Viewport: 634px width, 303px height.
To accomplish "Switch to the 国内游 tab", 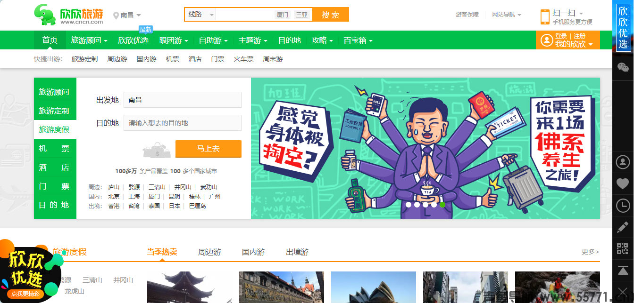I will (253, 252).
